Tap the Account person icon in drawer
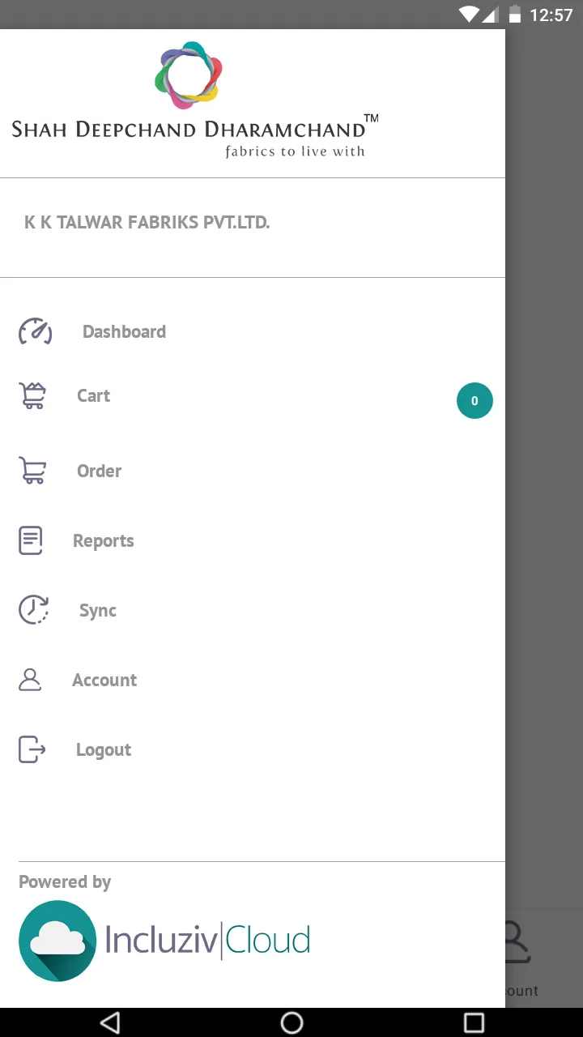Viewport: 583px width, 1037px height. 30,680
